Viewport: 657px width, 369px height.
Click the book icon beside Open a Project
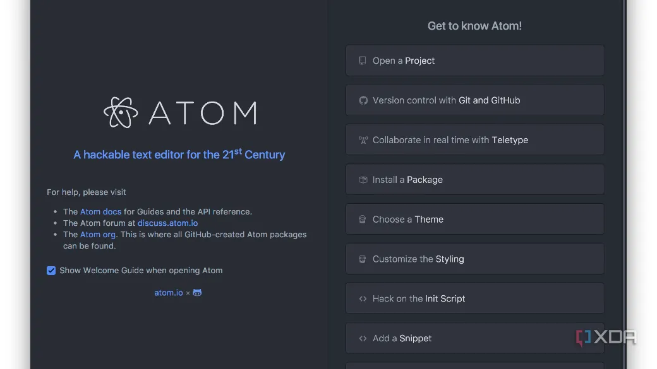click(x=363, y=61)
